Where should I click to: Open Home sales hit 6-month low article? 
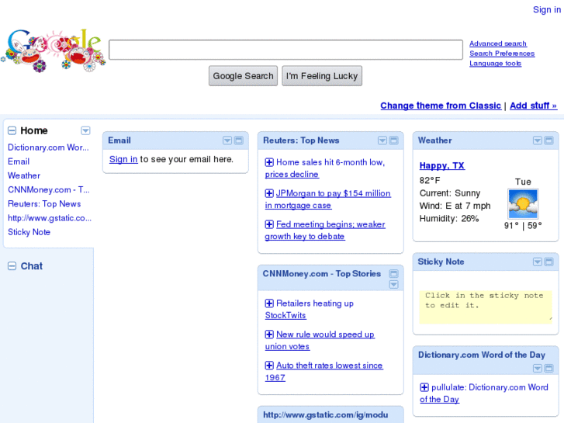tap(325, 168)
